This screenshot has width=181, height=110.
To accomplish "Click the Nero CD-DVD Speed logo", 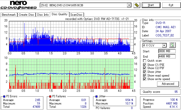I will (x=18, y=5).
